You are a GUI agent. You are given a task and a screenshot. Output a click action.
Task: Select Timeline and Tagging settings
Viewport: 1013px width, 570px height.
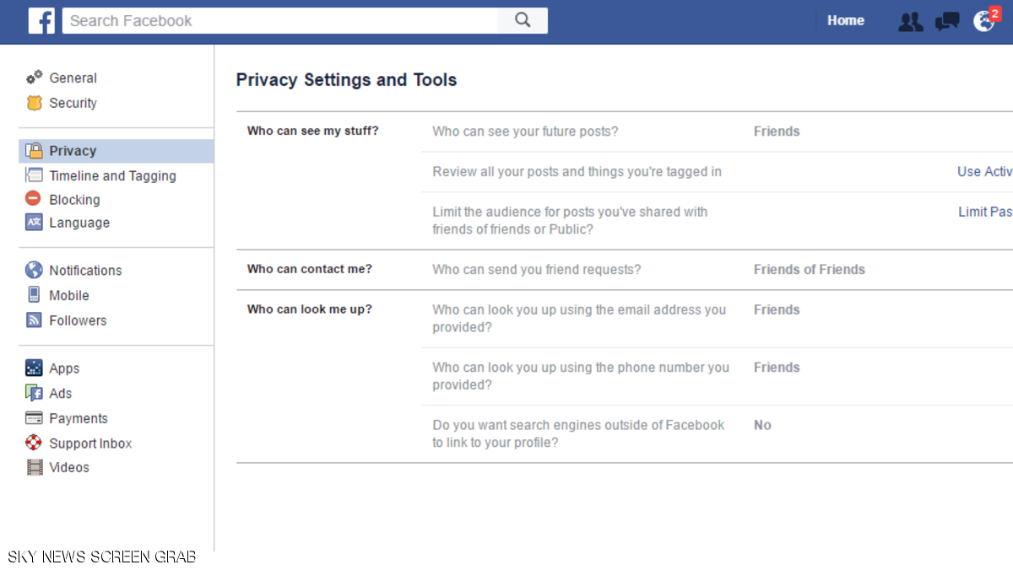(112, 175)
